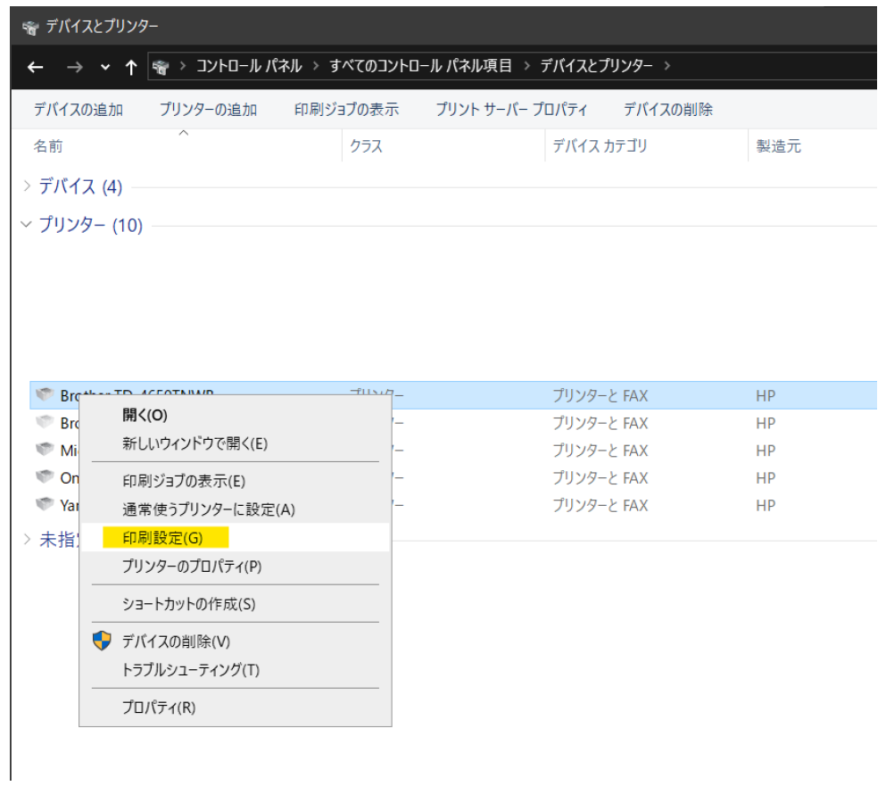The height and width of the screenshot is (786, 886).
Task: Select 印刷設定(G) from context menu
Action: point(163,538)
